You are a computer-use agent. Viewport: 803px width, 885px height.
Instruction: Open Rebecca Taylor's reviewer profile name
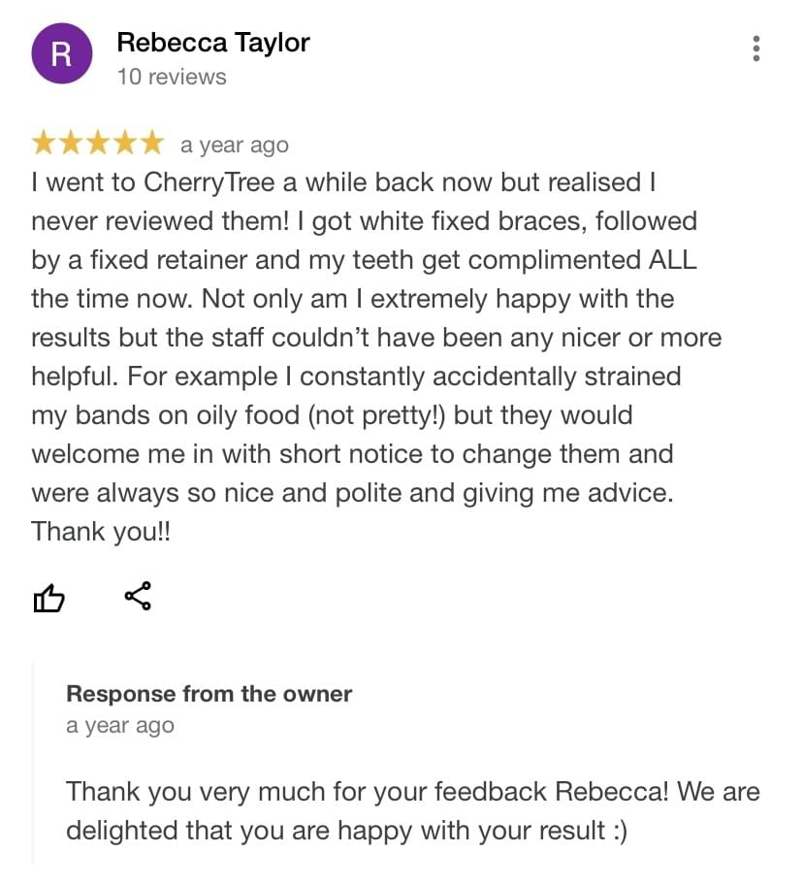[212, 43]
